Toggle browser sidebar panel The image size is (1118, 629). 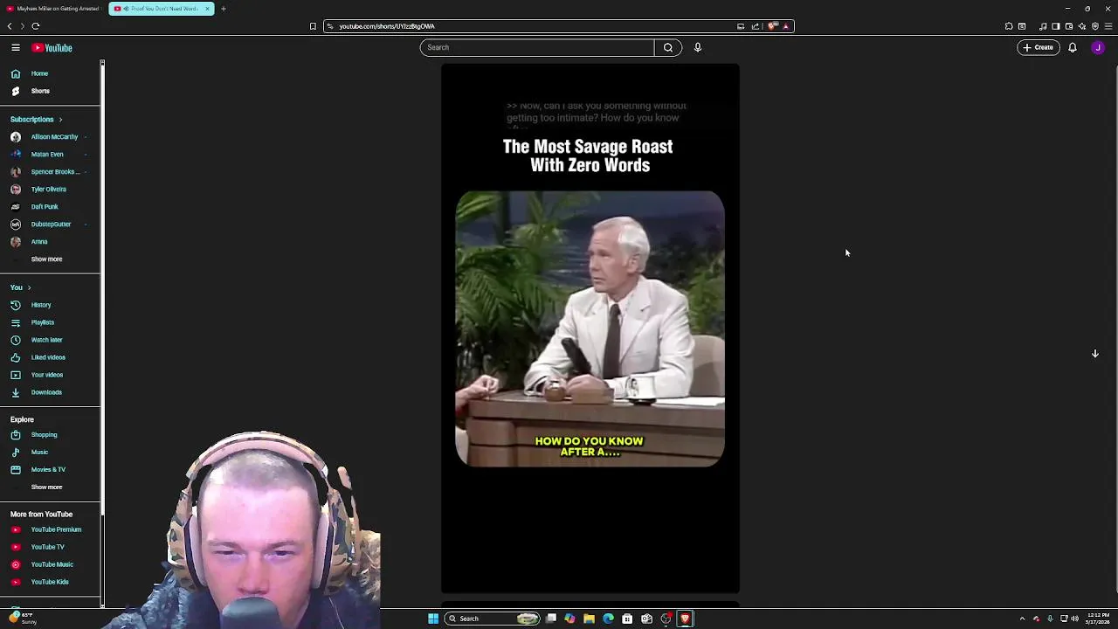pos(1056,26)
